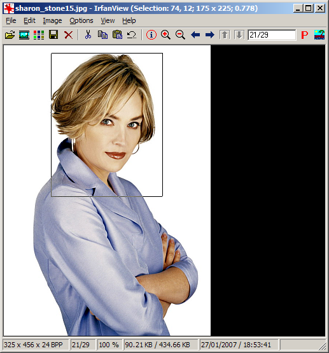The height and width of the screenshot is (353, 329).
Task: Go to previous image with left arrow
Action: 195,35
